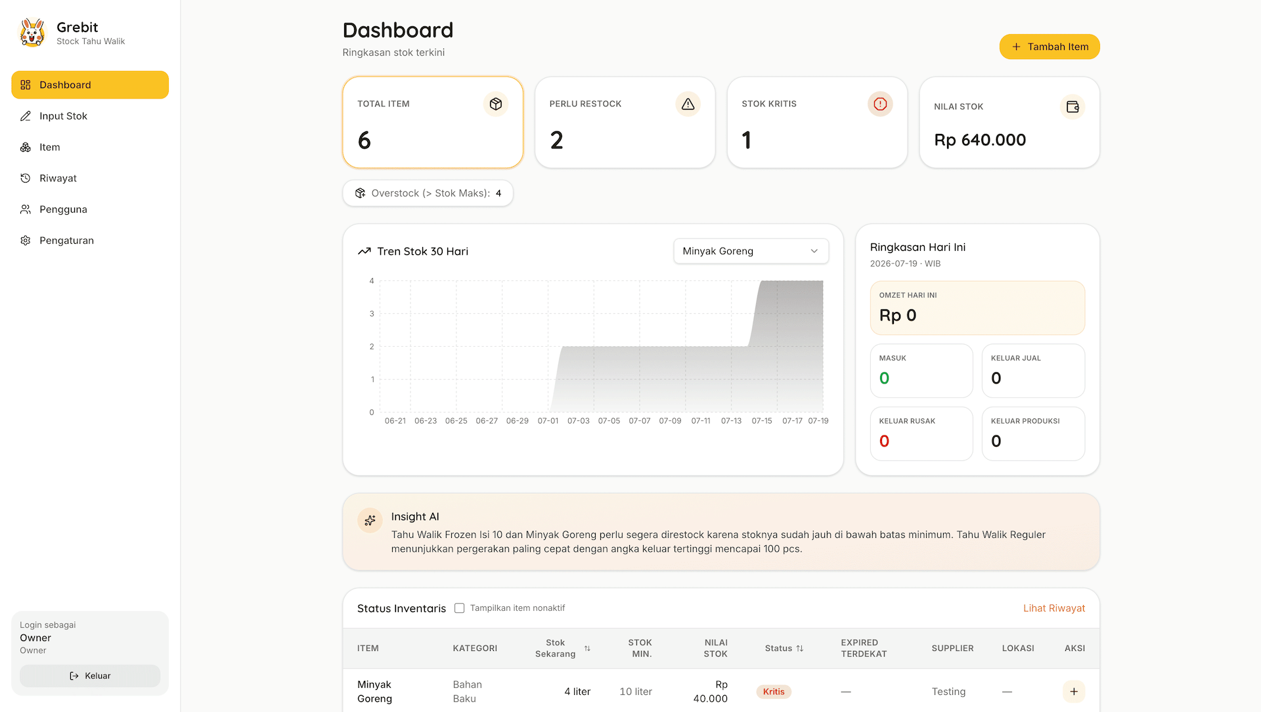Viewport: 1261px width, 712px height.
Task: Click the Bahan Baku category cell
Action: coord(467,692)
